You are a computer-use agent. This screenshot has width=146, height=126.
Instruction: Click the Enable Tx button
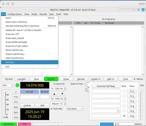coord(96,79)
